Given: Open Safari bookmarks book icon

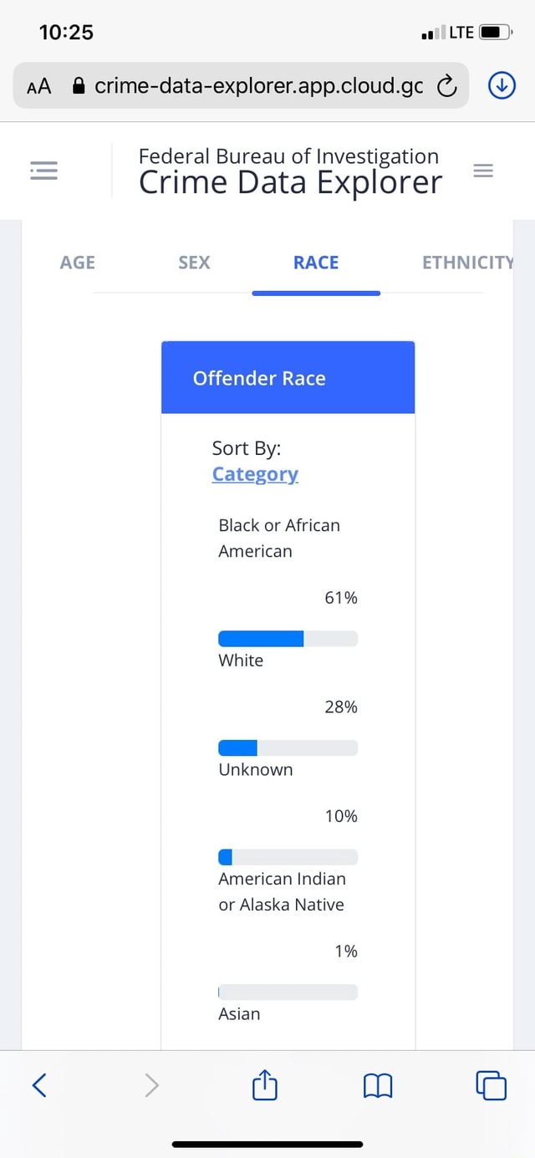Looking at the screenshot, I should pyautogui.click(x=377, y=1085).
